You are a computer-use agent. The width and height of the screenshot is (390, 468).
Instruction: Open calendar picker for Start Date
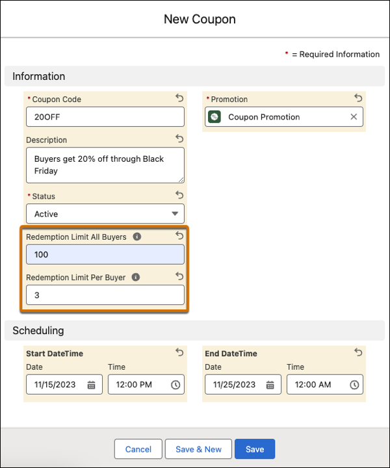[91, 385]
